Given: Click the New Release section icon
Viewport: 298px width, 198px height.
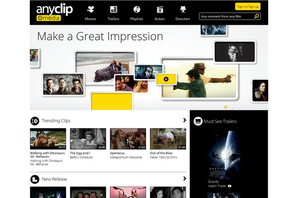Looking at the screenshot, I should pos(35,179).
